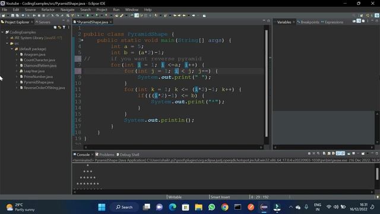
Task: Collapse the (default package) node
Action: click(x=12, y=49)
